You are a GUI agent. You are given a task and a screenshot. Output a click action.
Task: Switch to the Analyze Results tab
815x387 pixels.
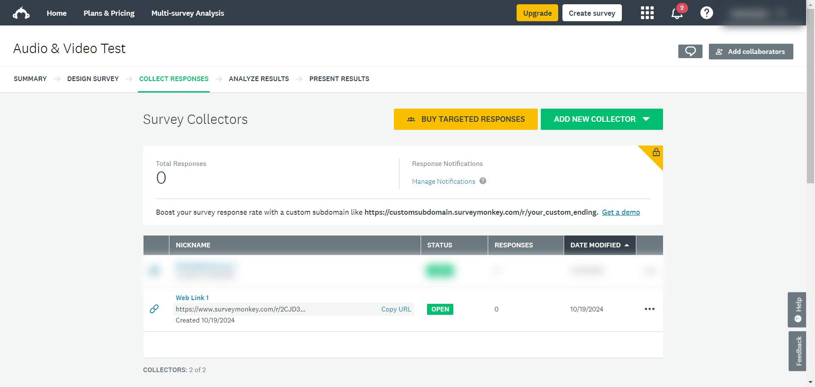tap(259, 79)
